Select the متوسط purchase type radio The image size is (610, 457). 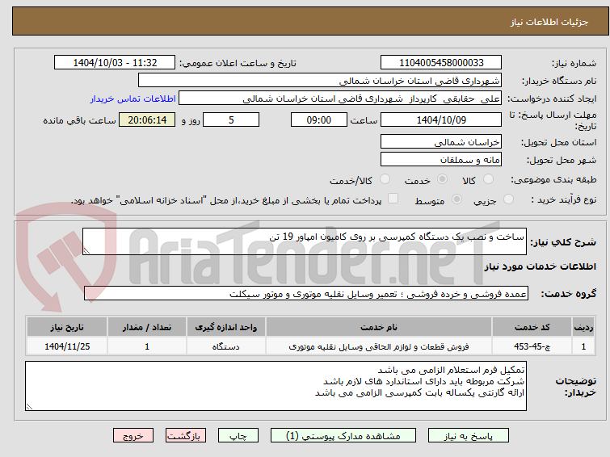click(x=456, y=199)
